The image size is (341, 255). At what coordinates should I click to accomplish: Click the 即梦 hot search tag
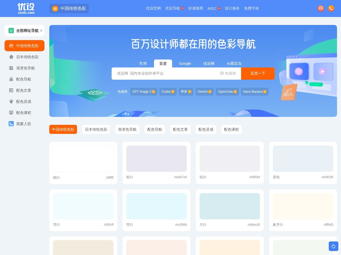click(x=186, y=92)
